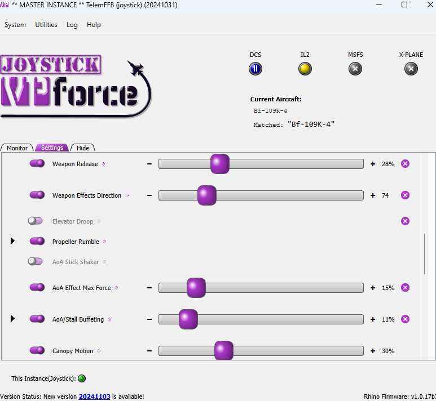Disable the AoA Effect Max Force toggle
This screenshot has height=401, width=436.
point(37,287)
